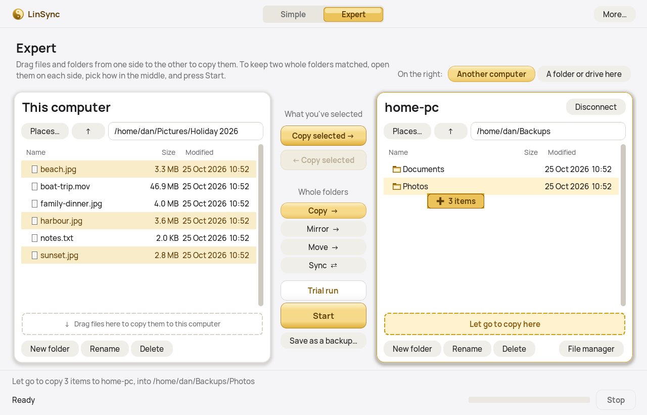This screenshot has width=647, height=415.
Task: Switch to the Expert tab
Action: point(353,14)
